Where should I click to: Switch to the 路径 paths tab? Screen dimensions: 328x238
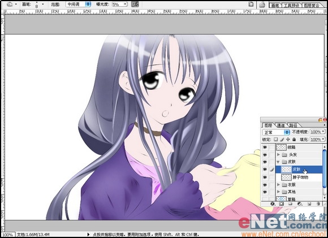(293, 126)
